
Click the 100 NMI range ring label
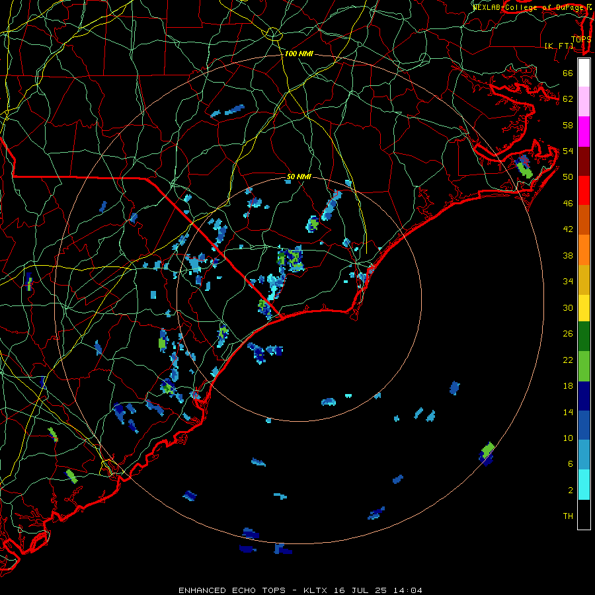pos(299,54)
